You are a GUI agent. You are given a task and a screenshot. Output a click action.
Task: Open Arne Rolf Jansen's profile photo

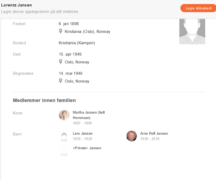[132, 136]
